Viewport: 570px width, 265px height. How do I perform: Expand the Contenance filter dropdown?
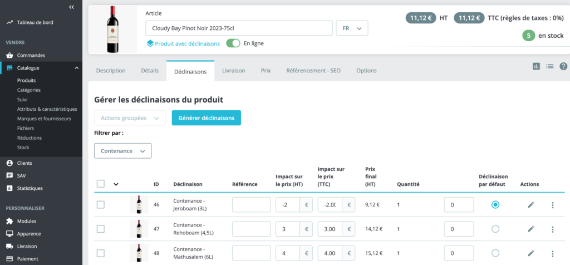point(122,151)
